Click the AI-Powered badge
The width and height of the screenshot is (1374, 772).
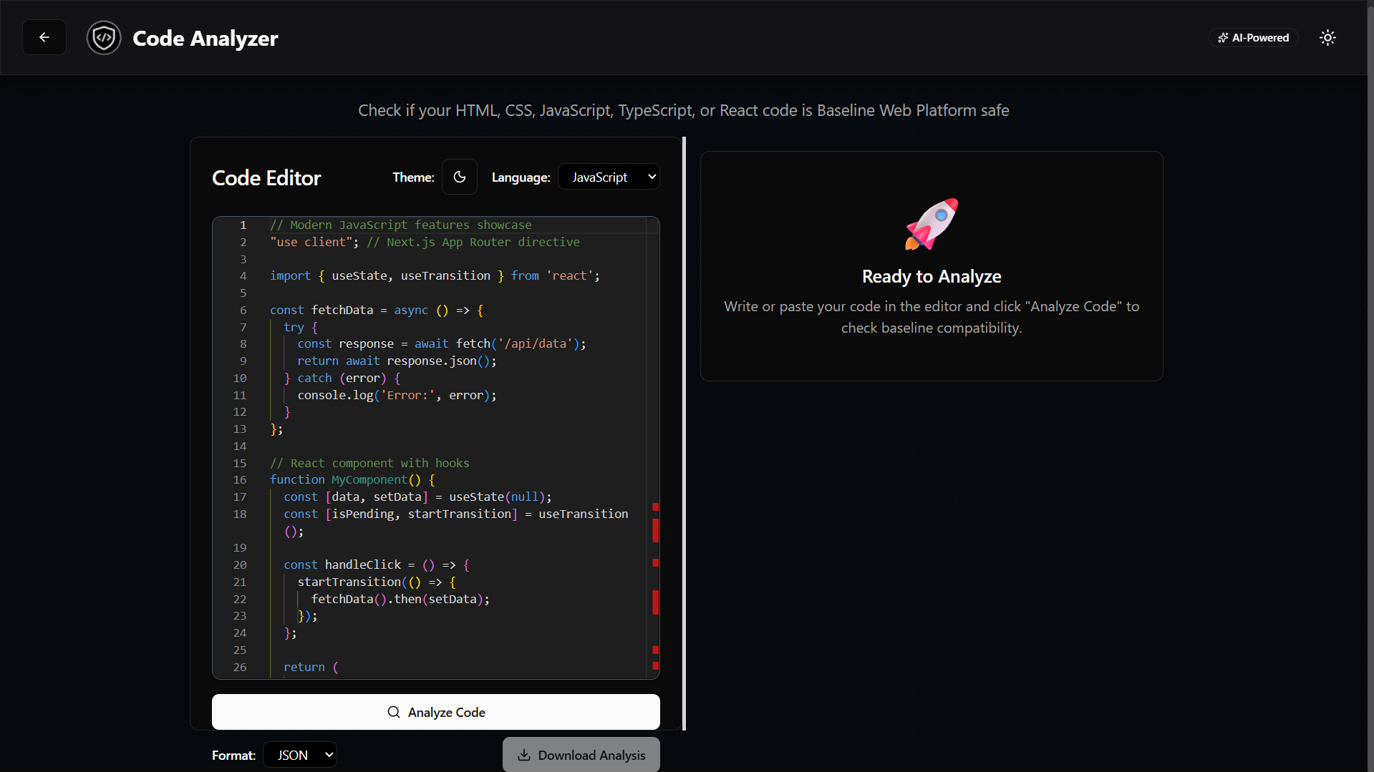(1254, 37)
